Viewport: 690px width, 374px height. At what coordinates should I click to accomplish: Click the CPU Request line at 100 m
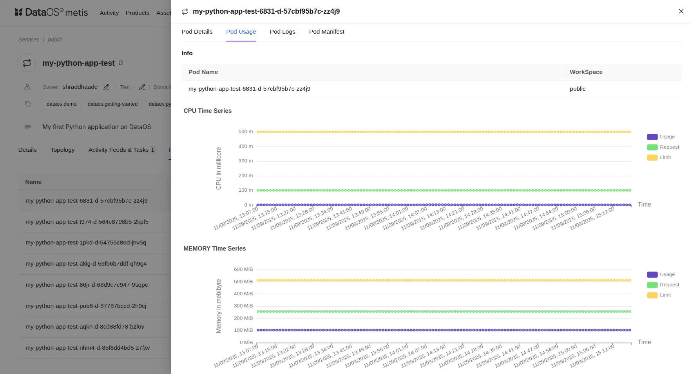point(444,191)
